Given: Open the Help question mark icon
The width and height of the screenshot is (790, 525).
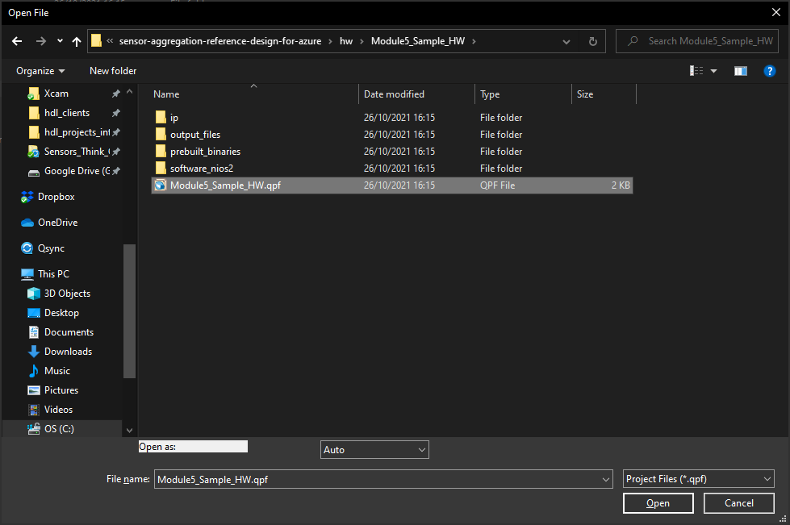Looking at the screenshot, I should pos(769,71).
